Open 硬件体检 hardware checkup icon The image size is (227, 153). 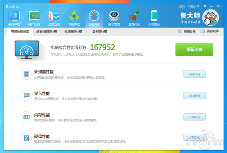pyautogui.click(x=14, y=16)
